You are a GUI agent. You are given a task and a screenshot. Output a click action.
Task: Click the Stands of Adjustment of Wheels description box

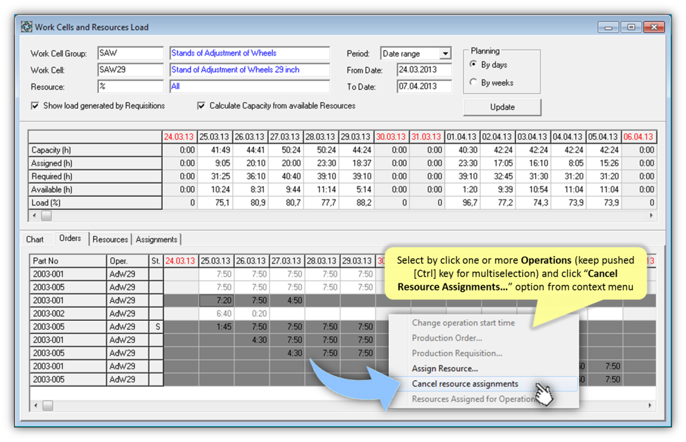point(250,53)
